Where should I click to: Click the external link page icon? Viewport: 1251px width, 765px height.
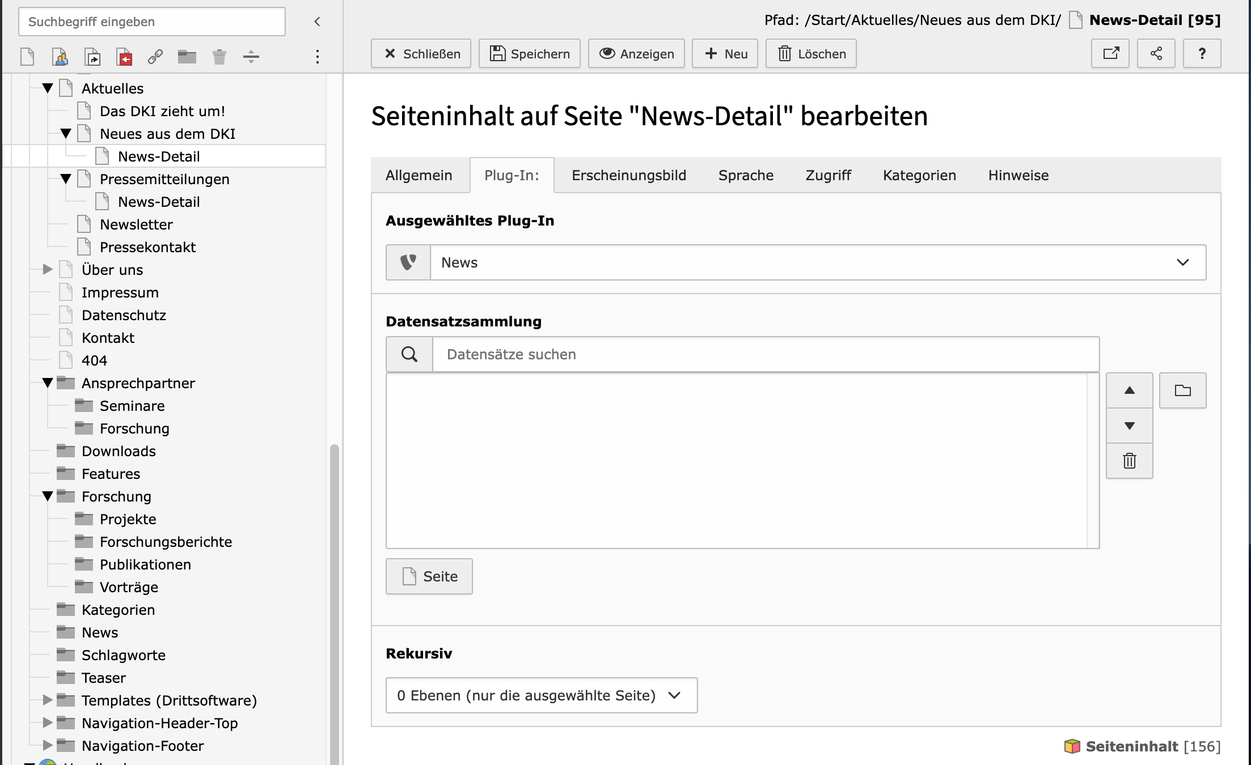click(155, 57)
